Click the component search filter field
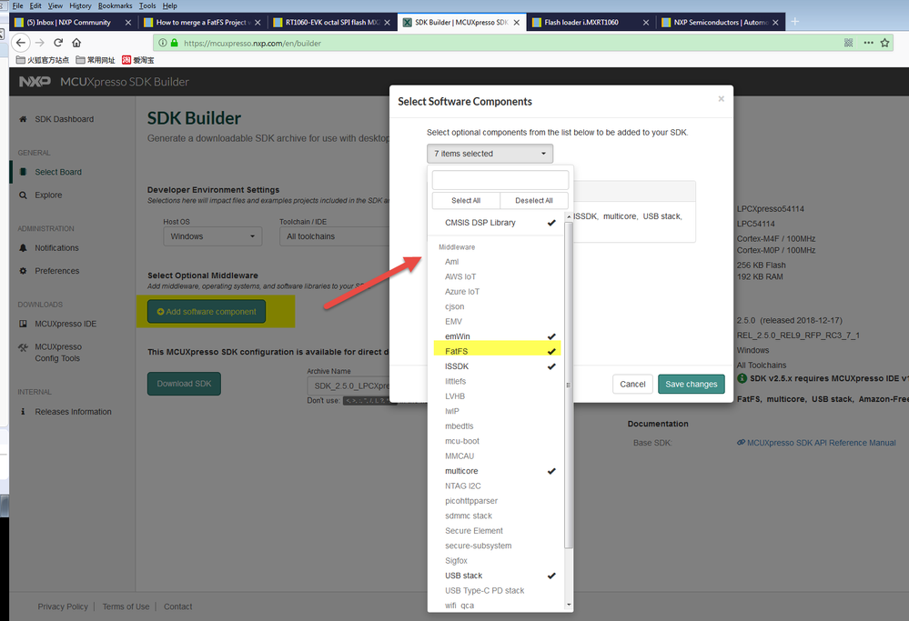Image resolution: width=909 pixels, height=621 pixels. pos(500,180)
